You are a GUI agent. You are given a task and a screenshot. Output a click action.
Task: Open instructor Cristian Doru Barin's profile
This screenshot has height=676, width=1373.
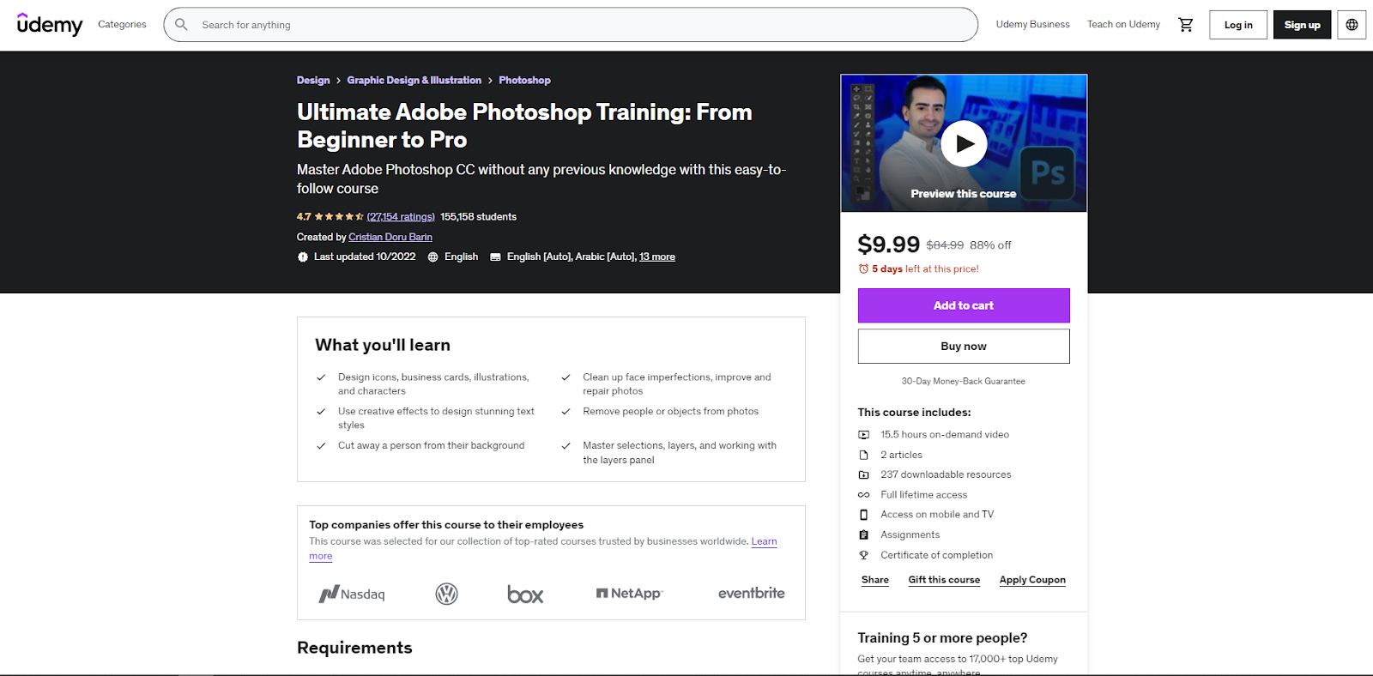point(390,238)
